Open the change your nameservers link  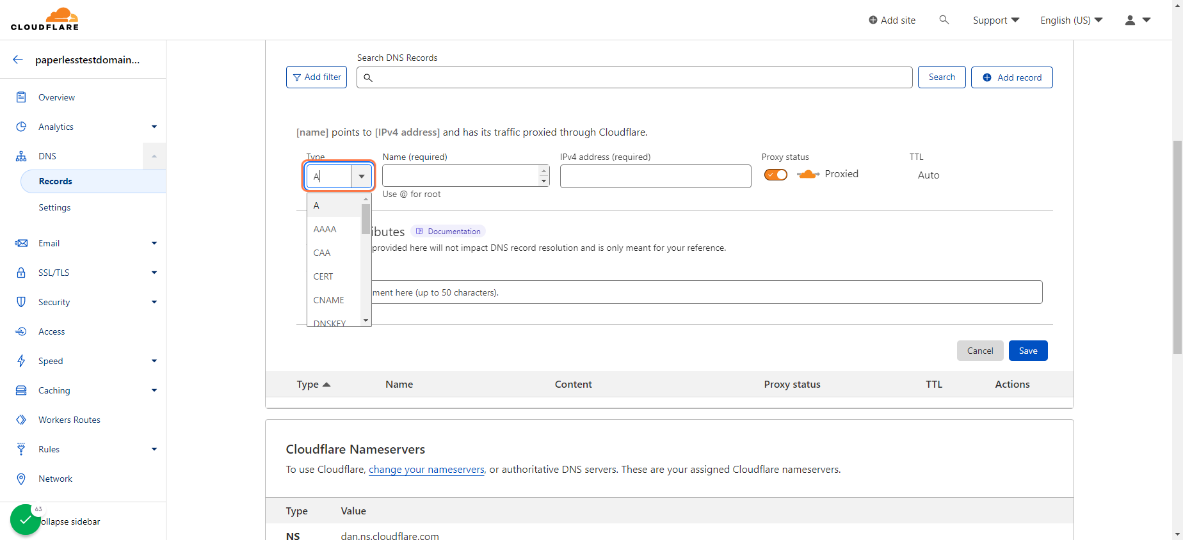[426, 470]
